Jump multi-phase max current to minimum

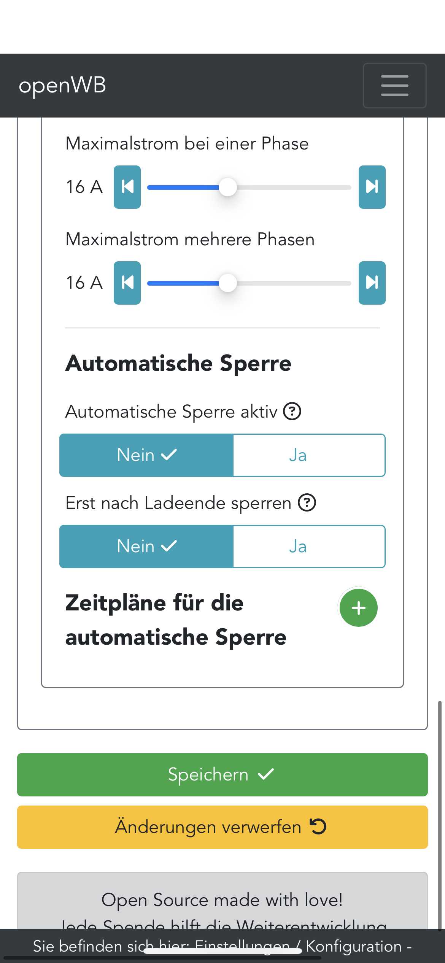(x=127, y=283)
